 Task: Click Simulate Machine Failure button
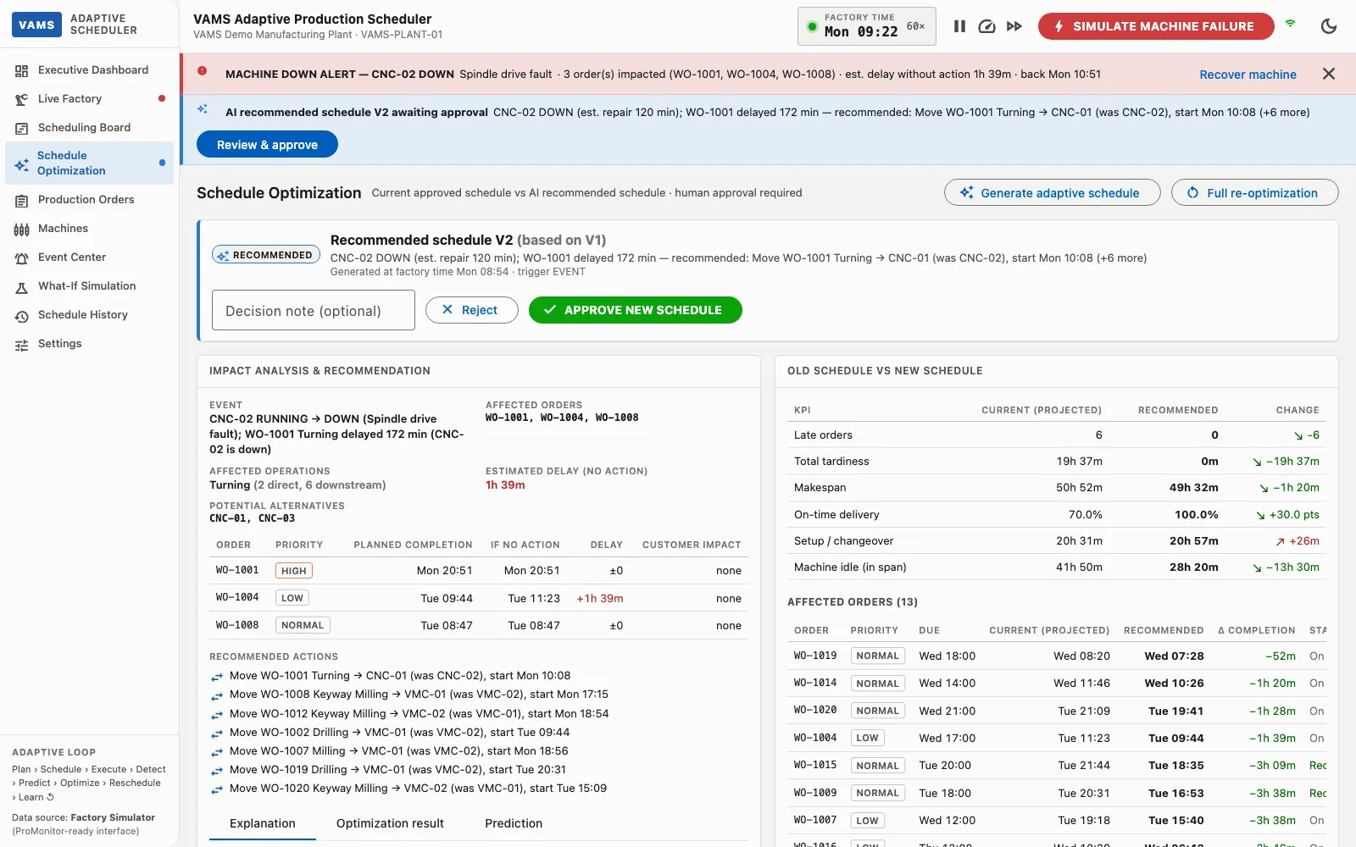(x=1156, y=26)
